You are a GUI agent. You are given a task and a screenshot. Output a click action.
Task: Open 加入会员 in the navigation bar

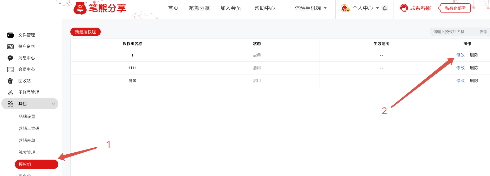(x=230, y=8)
